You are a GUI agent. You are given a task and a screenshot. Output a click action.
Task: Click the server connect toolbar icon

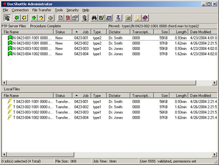7,18
